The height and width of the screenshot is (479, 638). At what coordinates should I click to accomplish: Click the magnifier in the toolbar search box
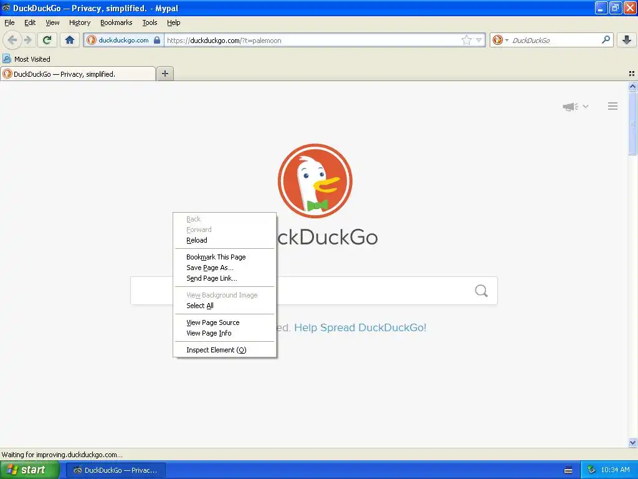606,39
